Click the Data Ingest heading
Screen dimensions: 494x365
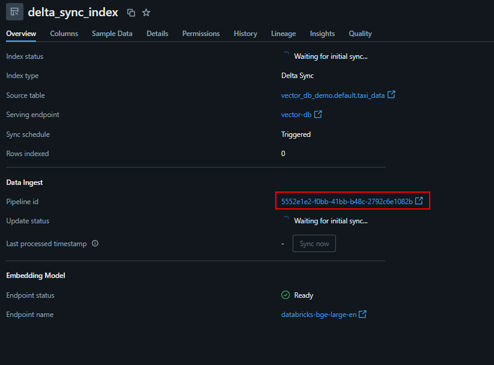pyautogui.click(x=25, y=182)
